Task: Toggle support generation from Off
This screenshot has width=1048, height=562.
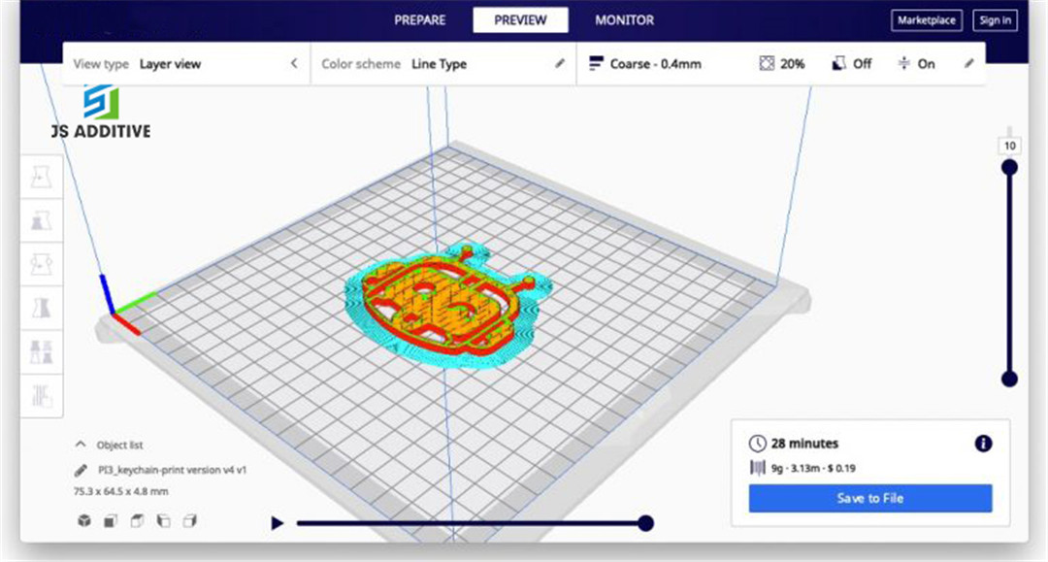Action: (x=849, y=63)
